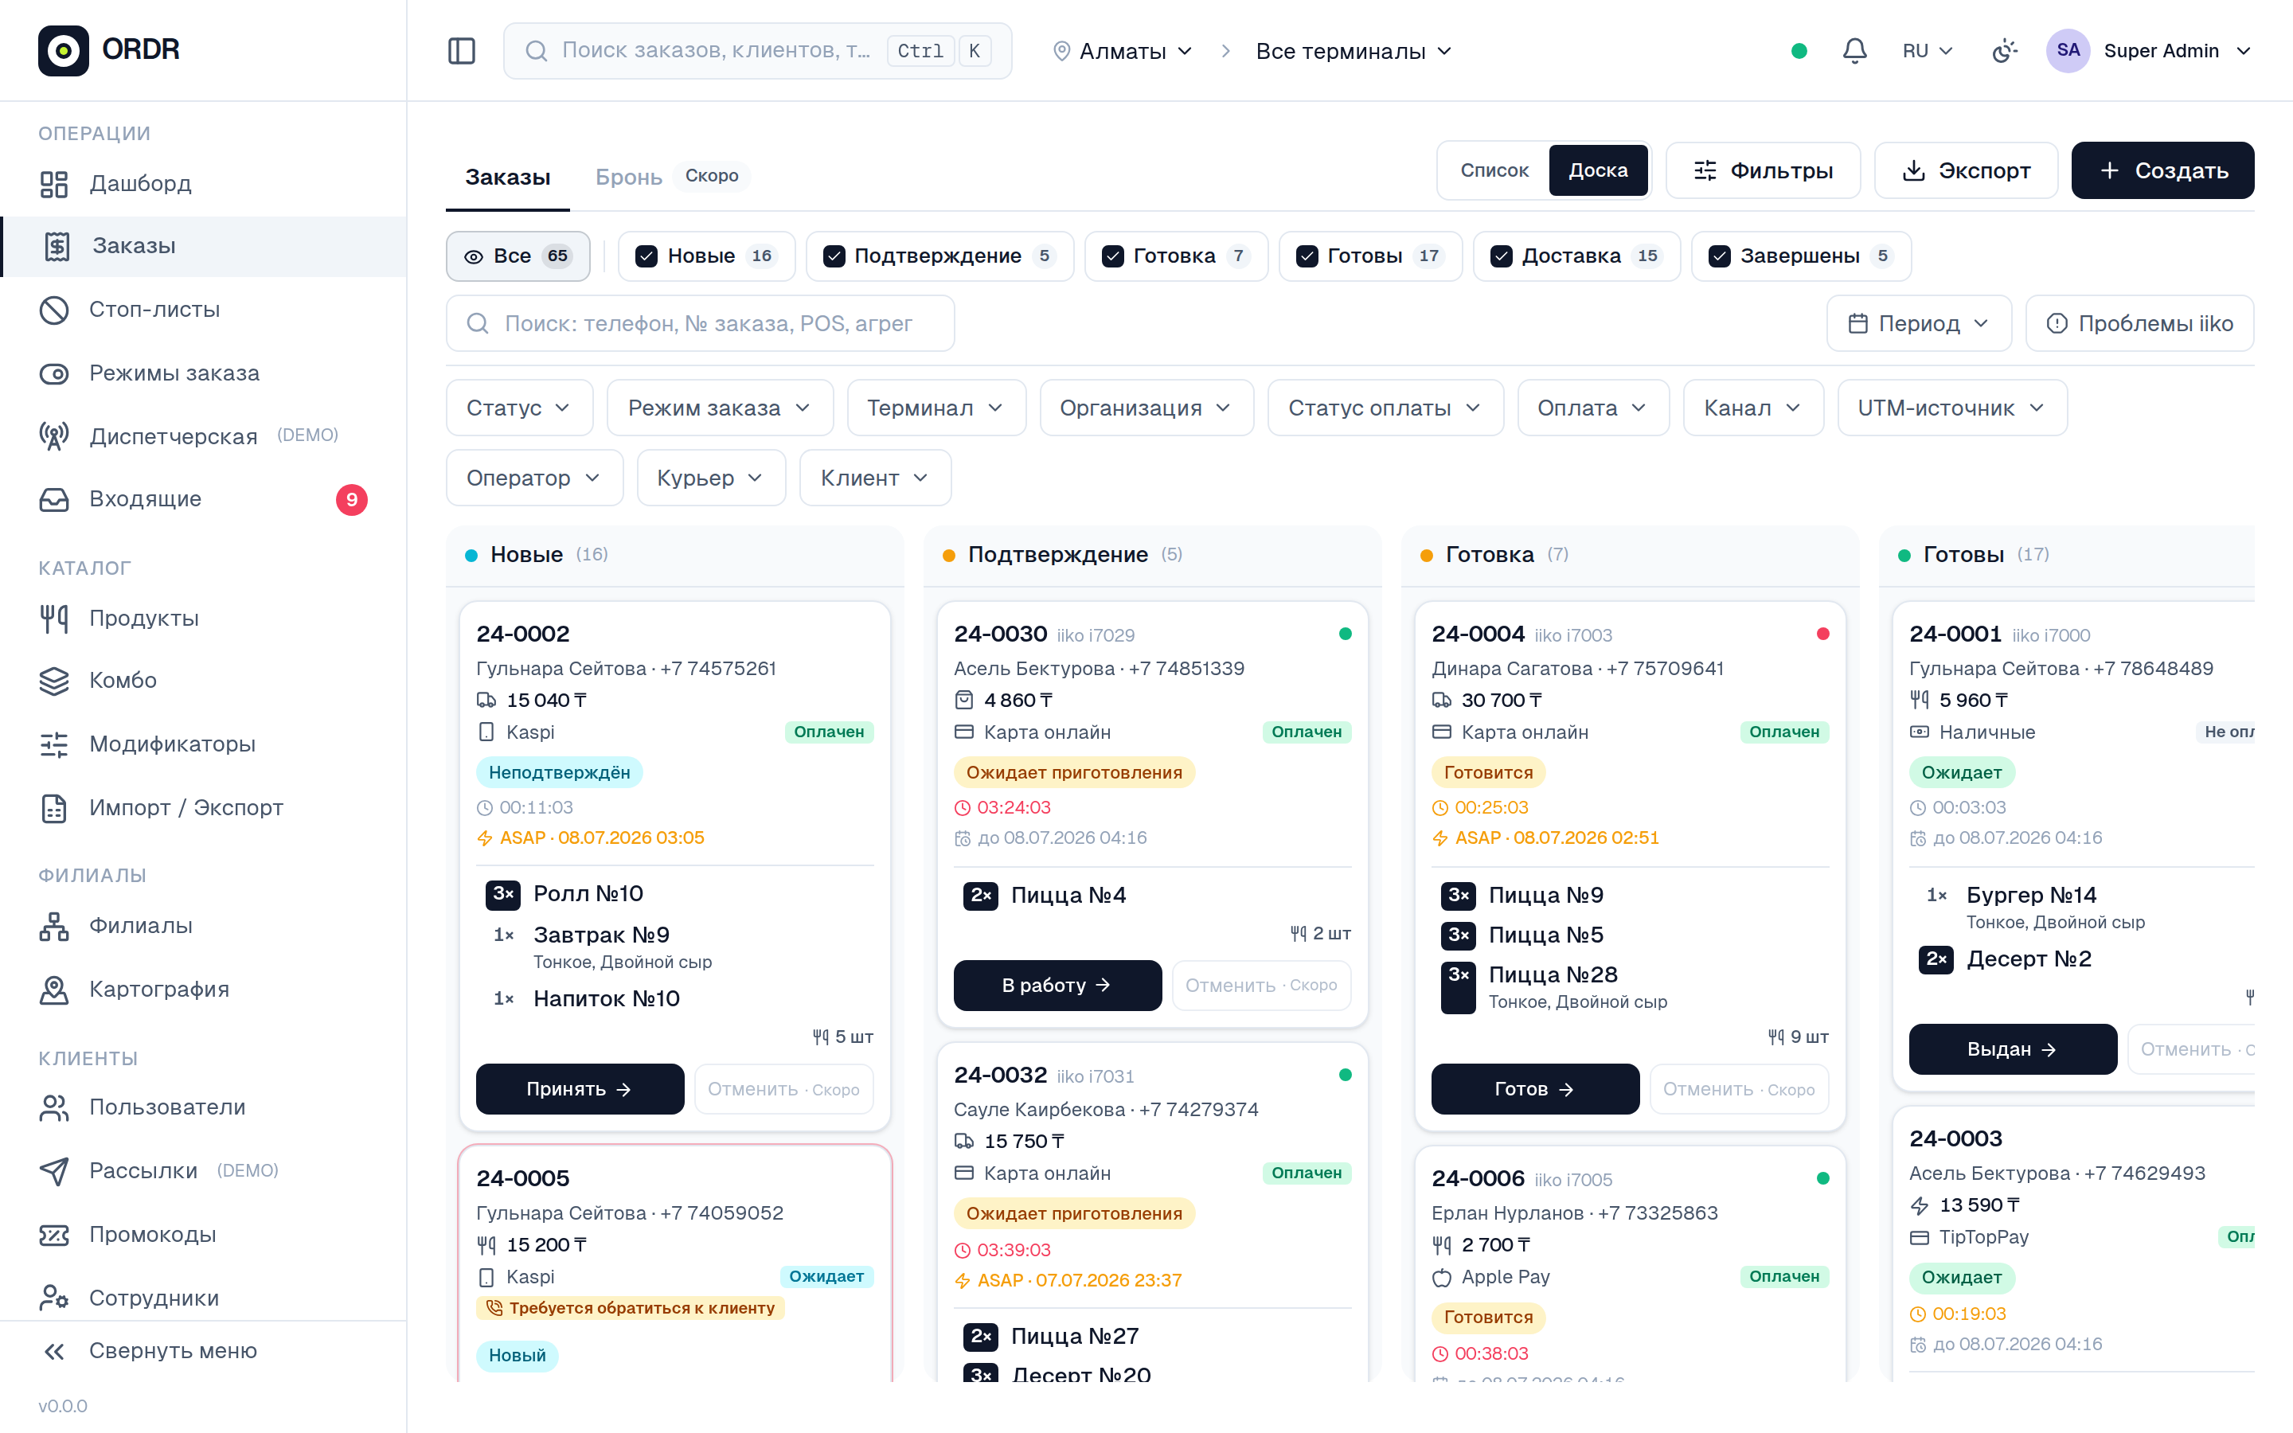
Task: Switch to the Бронь tab
Action: click(628, 176)
